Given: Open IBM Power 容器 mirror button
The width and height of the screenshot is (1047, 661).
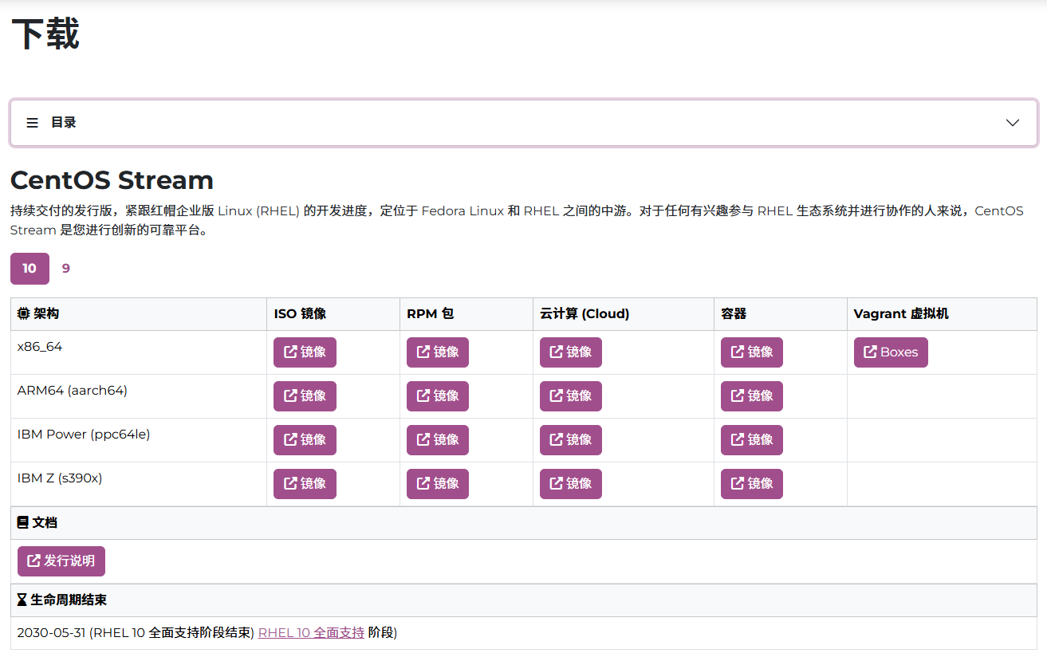Looking at the screenshot, I should click(x=752, y=440).
